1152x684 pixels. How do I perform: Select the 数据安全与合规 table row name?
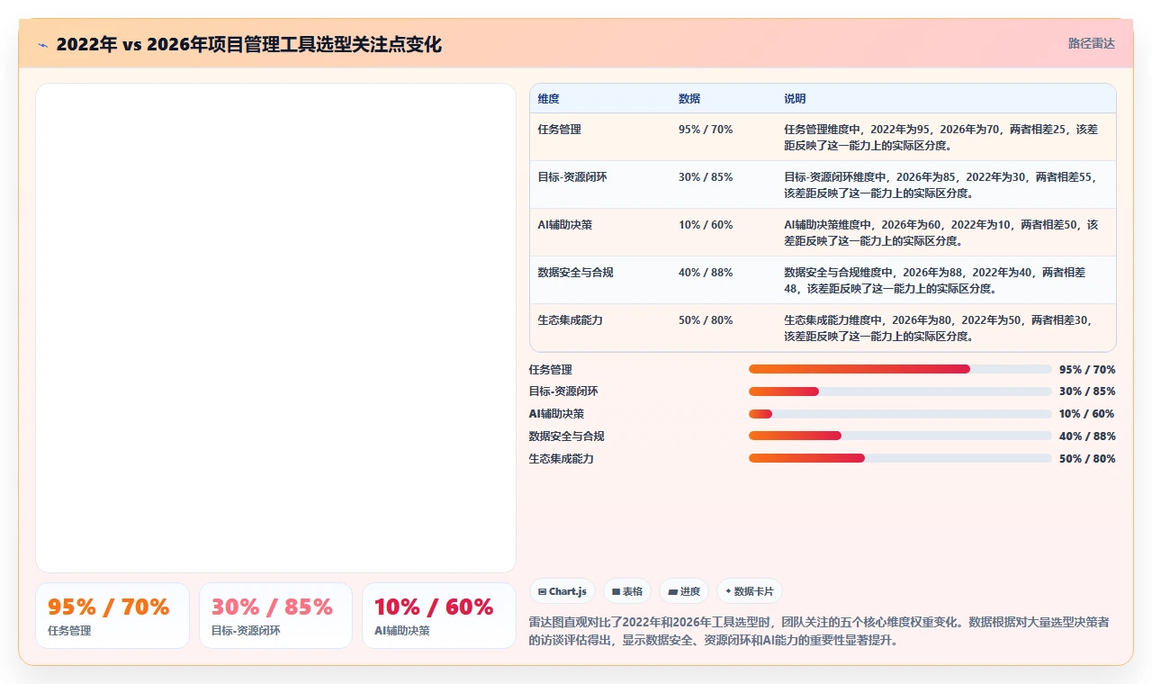click(x=576, y=273)
